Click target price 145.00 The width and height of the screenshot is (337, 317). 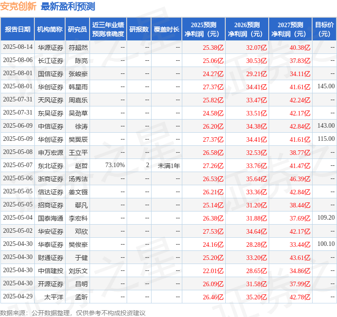coord(326,86)
